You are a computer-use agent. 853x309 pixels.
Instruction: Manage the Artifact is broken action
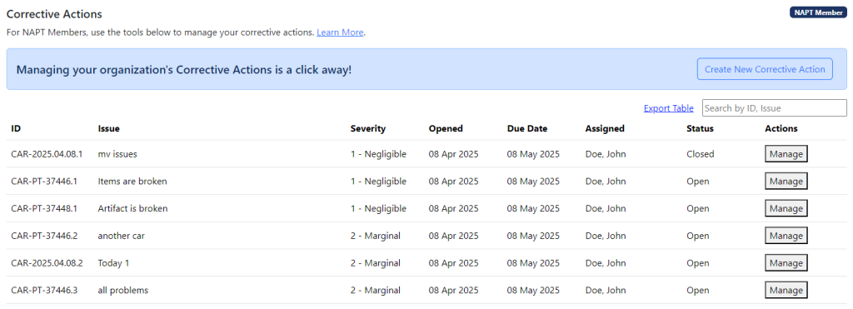786,208
